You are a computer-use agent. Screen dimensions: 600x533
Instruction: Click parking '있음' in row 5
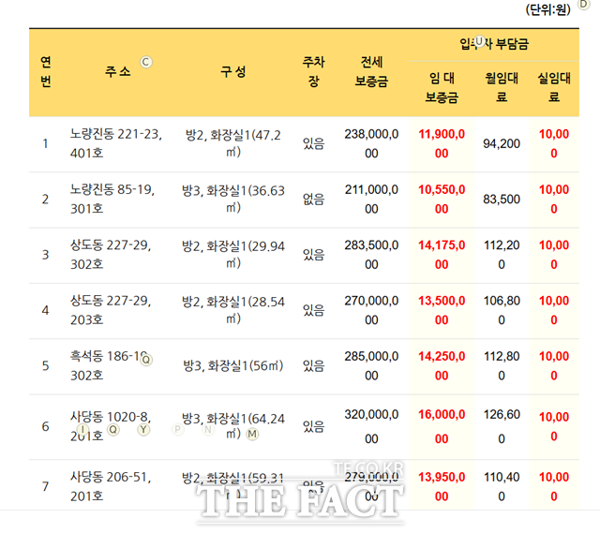click(314, 366)
